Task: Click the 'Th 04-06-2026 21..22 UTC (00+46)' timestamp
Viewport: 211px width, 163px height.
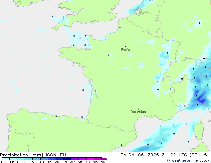Action: 165,155
